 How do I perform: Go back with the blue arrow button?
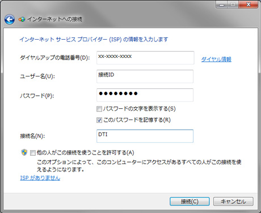coord(10,19)
